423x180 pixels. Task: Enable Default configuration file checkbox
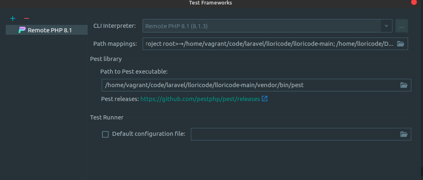[105, 134]
